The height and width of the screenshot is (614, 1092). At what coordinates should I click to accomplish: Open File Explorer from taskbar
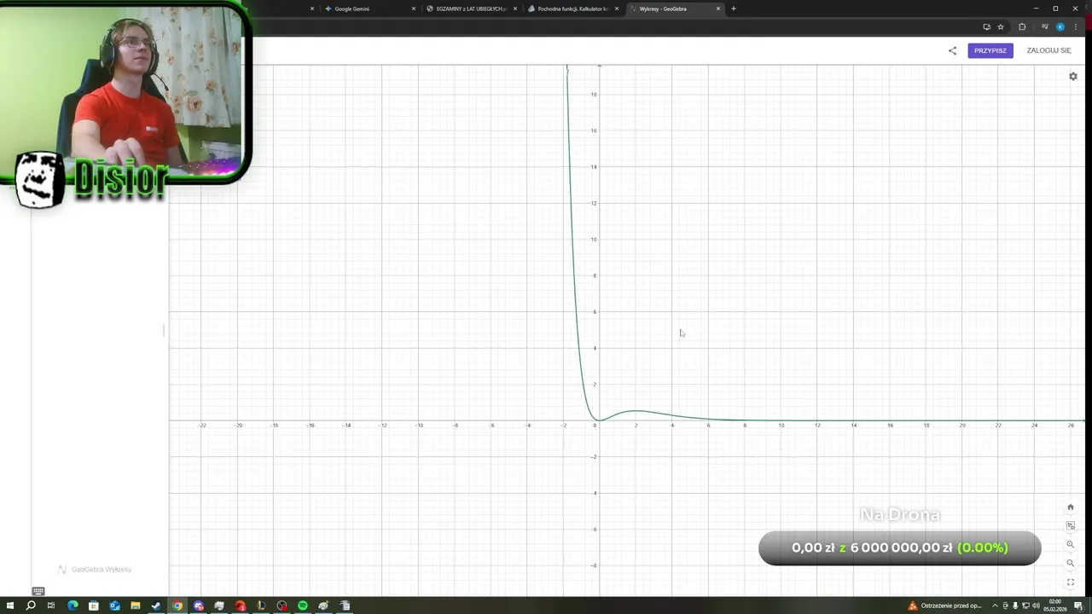point(135,605)
